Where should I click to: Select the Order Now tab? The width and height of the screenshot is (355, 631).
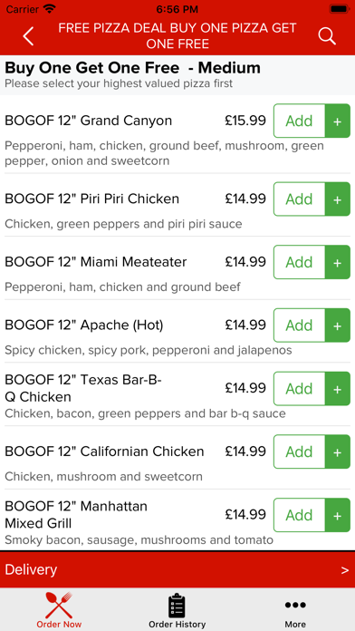point(59,610)
